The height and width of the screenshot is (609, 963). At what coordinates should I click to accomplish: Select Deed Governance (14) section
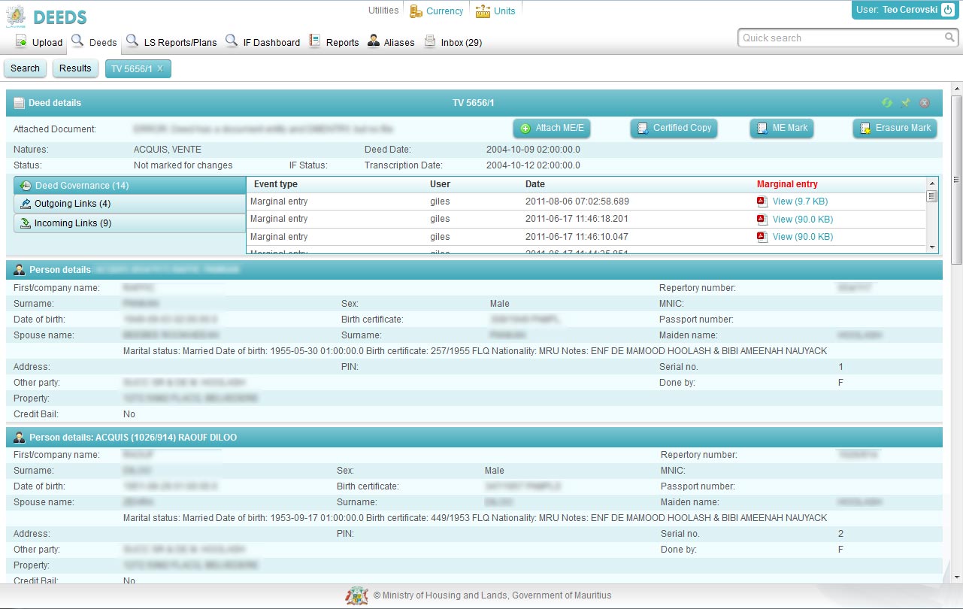tap(130, 186)
